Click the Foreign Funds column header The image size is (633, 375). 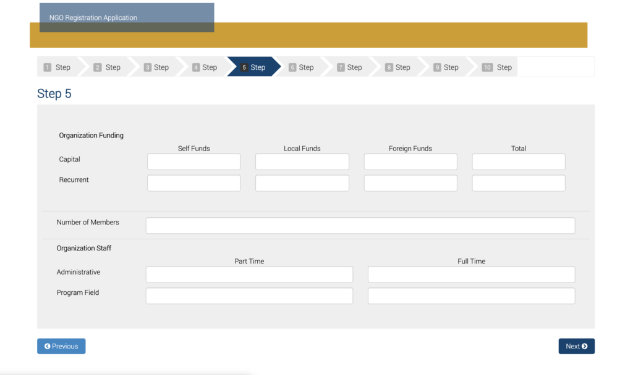(x=410, y=149)
